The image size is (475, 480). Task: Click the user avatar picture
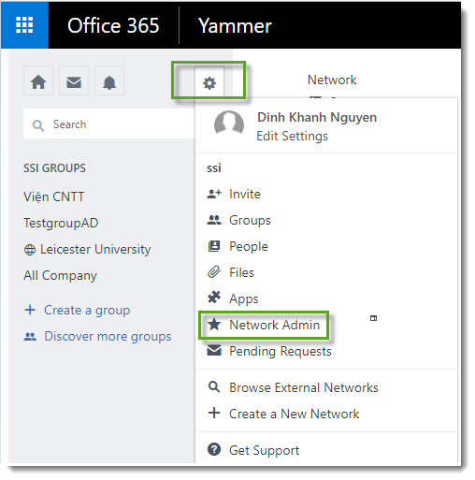tap(229, 124)
